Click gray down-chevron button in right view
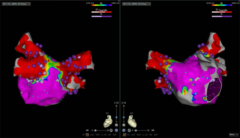The image size is (240, 138). coord(124,125)
